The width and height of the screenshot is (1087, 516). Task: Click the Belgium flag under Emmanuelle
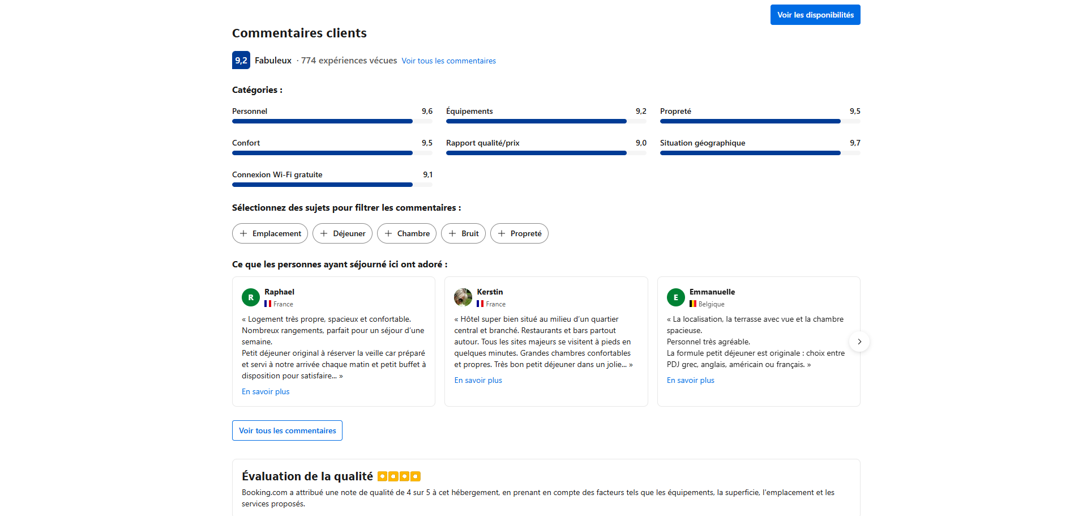click(692, 304)
